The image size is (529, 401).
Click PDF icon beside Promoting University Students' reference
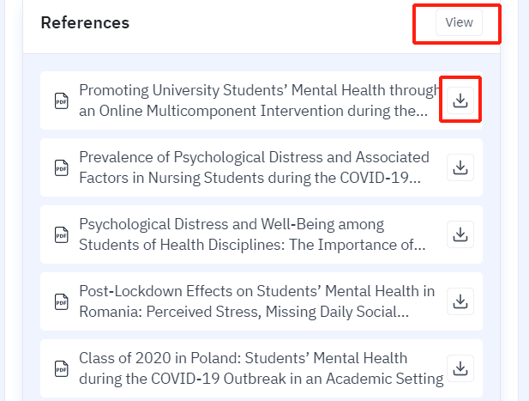61,100
